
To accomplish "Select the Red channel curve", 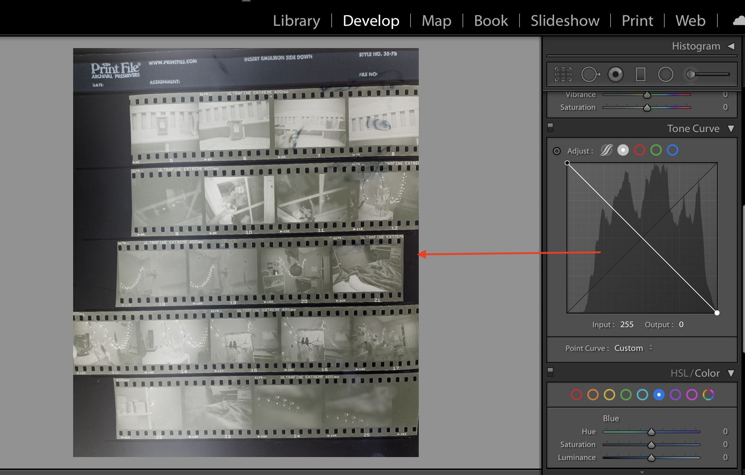I will click(639, 150).
